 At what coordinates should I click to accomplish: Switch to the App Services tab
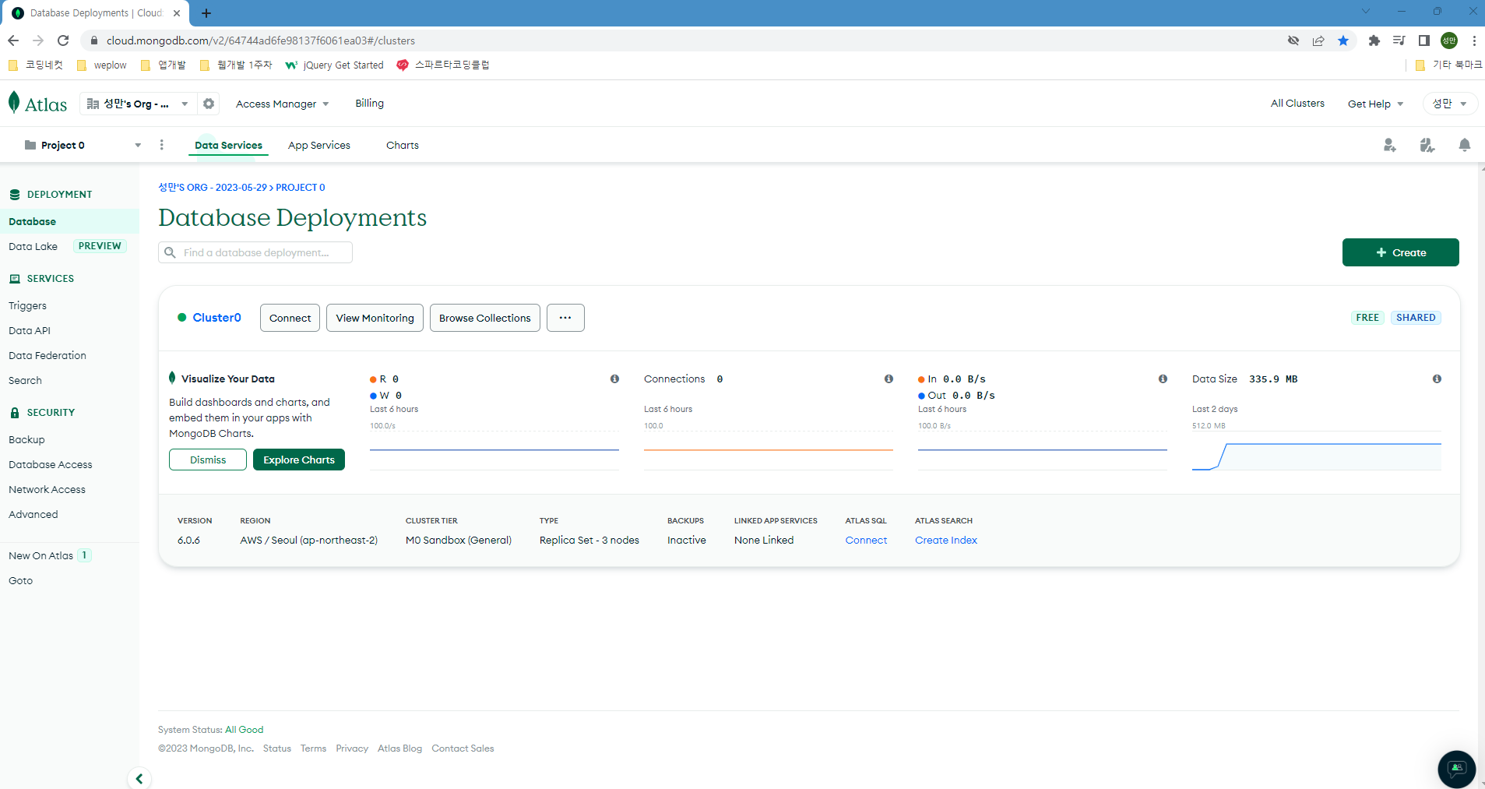pos(319,145)
